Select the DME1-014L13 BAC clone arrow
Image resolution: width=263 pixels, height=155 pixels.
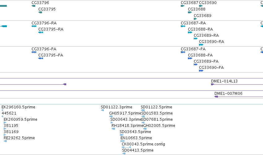tap(213, 84)
